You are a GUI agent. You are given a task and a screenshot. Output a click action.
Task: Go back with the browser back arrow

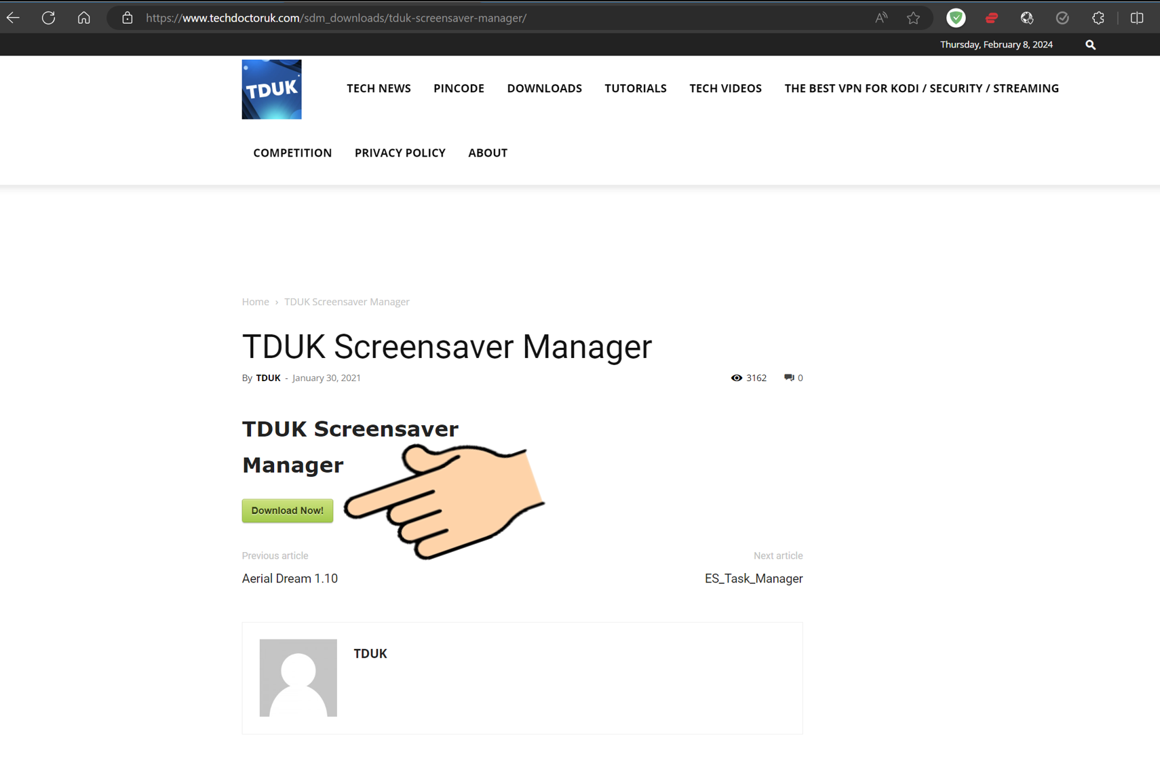(x=13, y=18)
